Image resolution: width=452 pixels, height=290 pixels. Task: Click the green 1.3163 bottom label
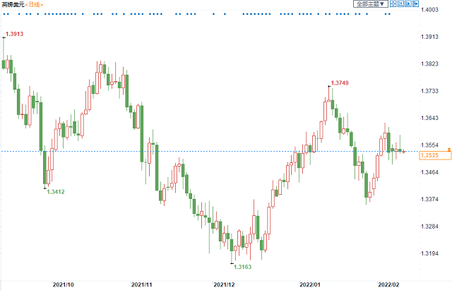tap(242, 267)
